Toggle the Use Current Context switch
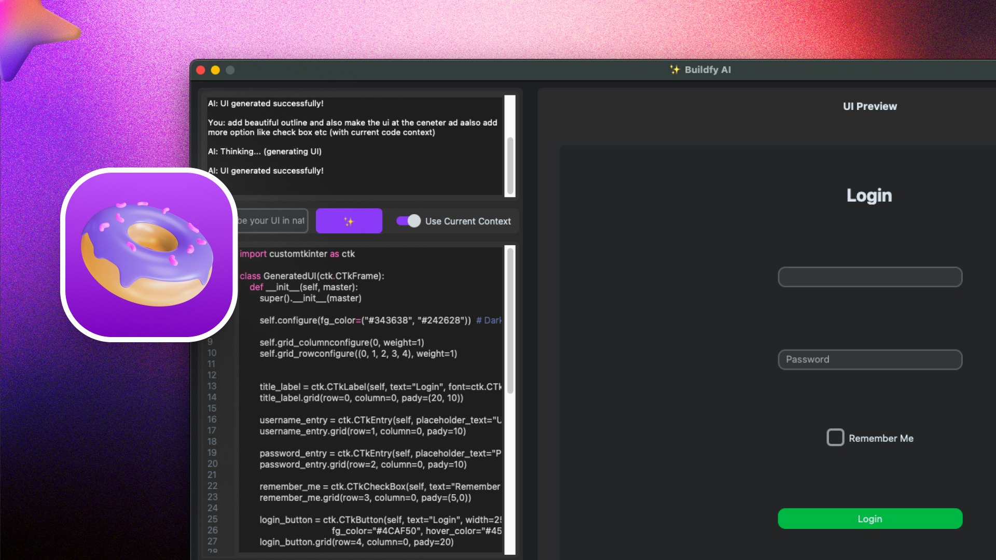 [x=408, y=221]
